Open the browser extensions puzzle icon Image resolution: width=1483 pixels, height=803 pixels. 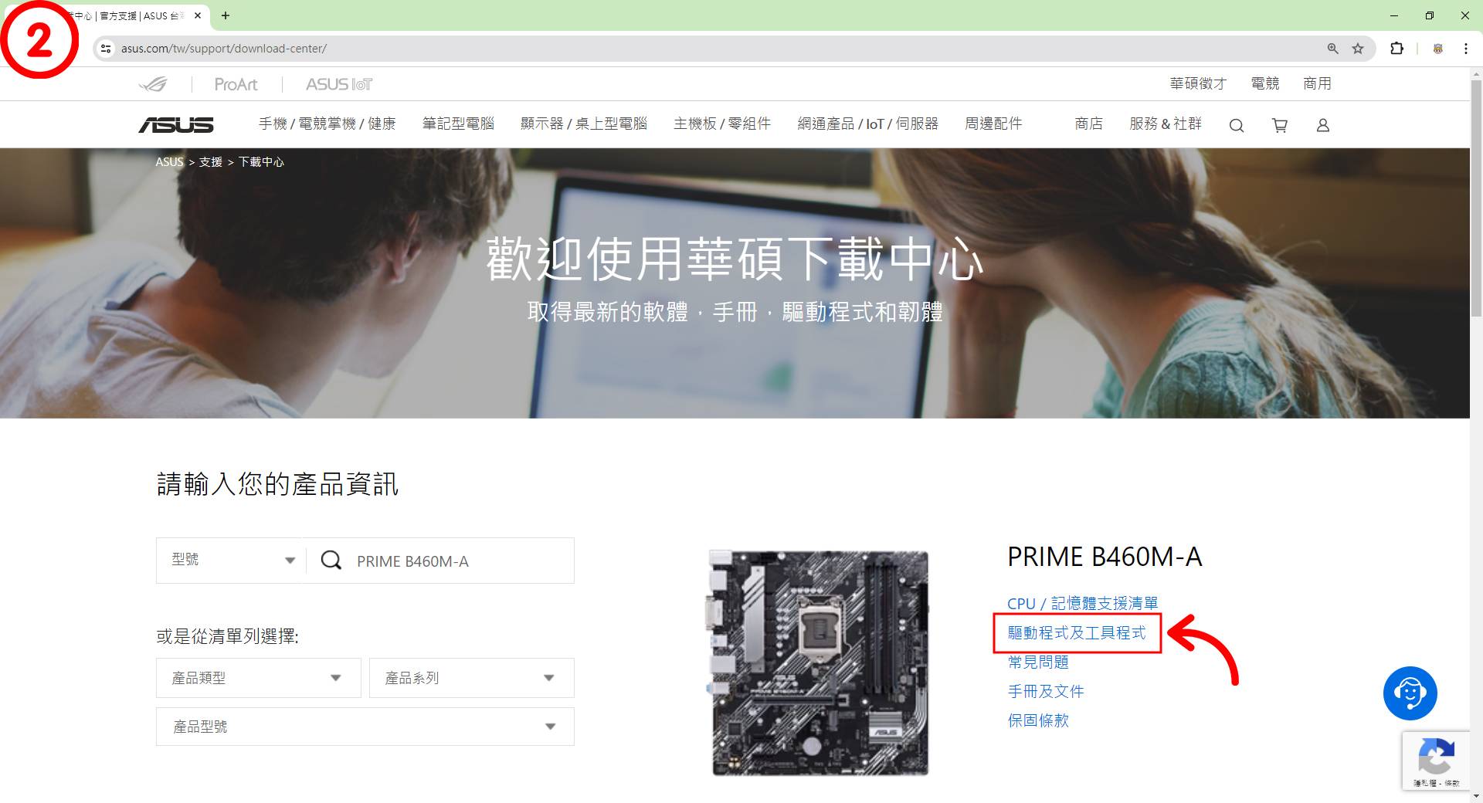click(1396, 49)
